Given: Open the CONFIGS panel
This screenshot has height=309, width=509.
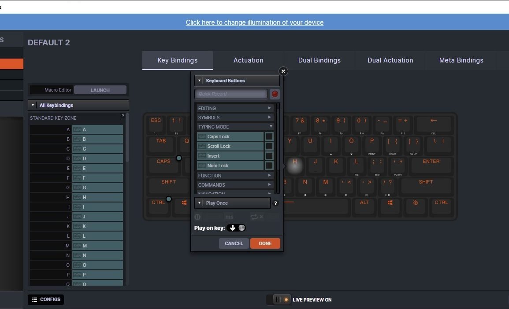Looking at the screenshot, I should [x=46, y=300].
